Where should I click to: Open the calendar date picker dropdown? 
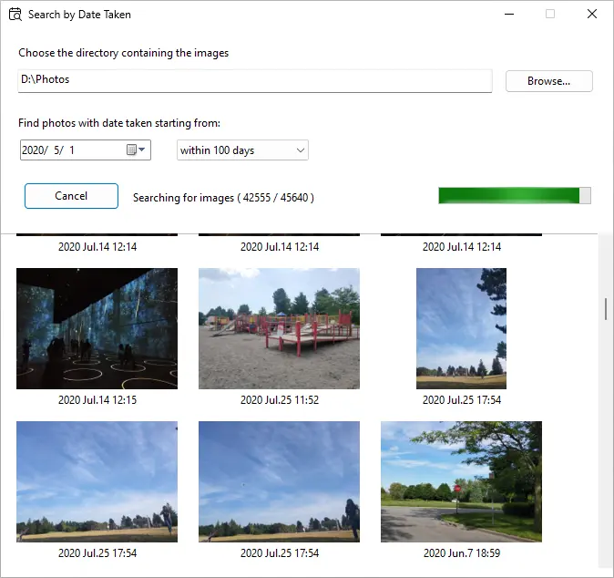[x=136, y=150]
